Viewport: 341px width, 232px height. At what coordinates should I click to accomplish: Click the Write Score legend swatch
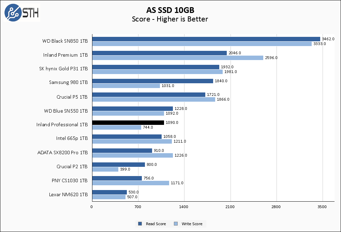tap(176, 223)
